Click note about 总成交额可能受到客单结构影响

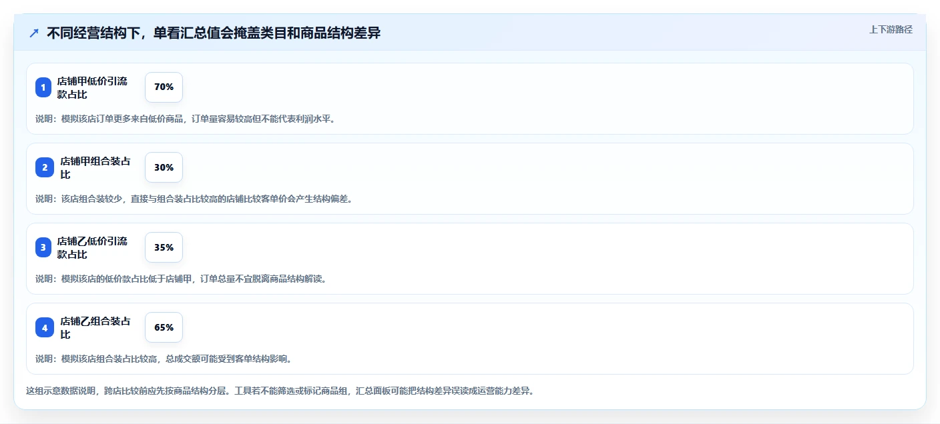click(x=164, y=359)
